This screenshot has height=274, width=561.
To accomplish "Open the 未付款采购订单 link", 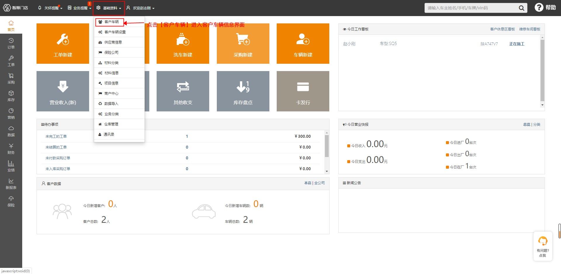I will coord(58,158).
